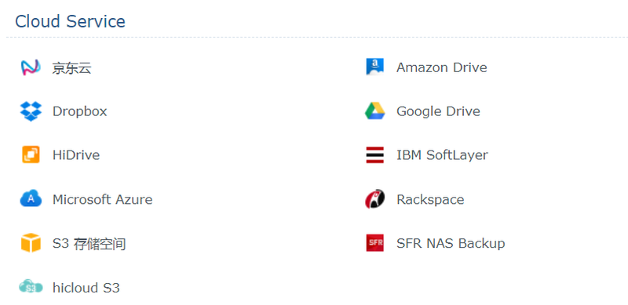The height and width of the screenshot is (305, 628).
Task: Choose the Amazon Drive label
Action: pos(442,67)
